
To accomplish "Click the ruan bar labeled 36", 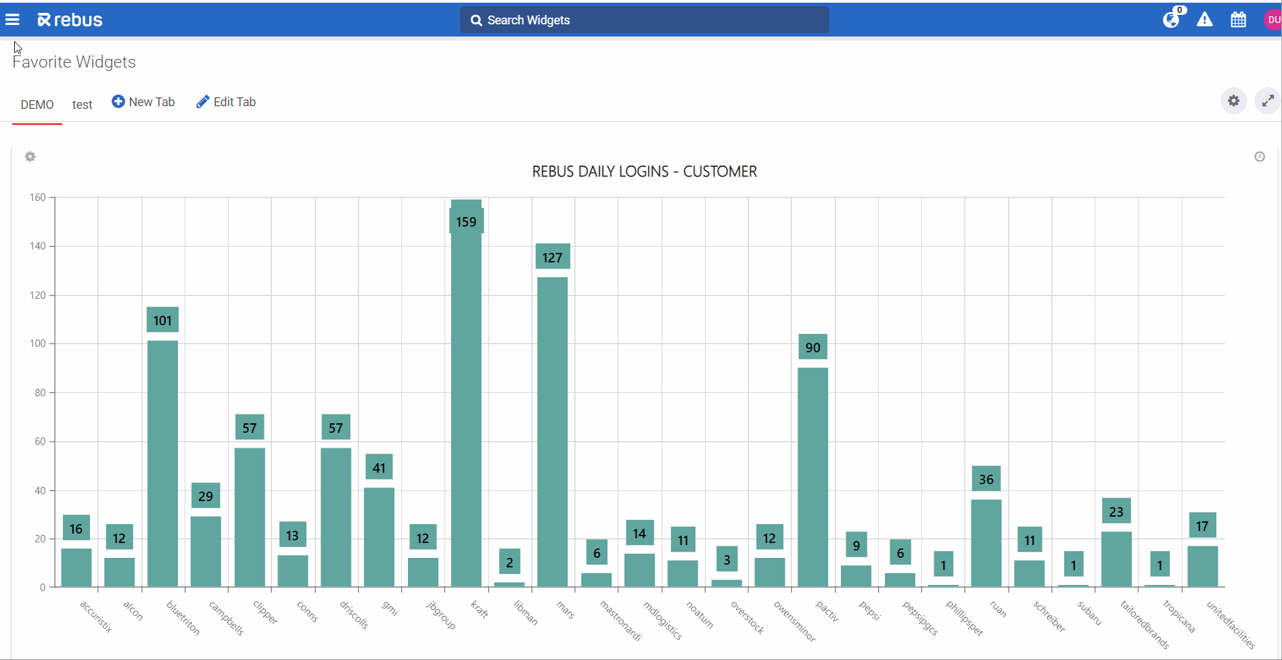I will (x=986, y=542).
